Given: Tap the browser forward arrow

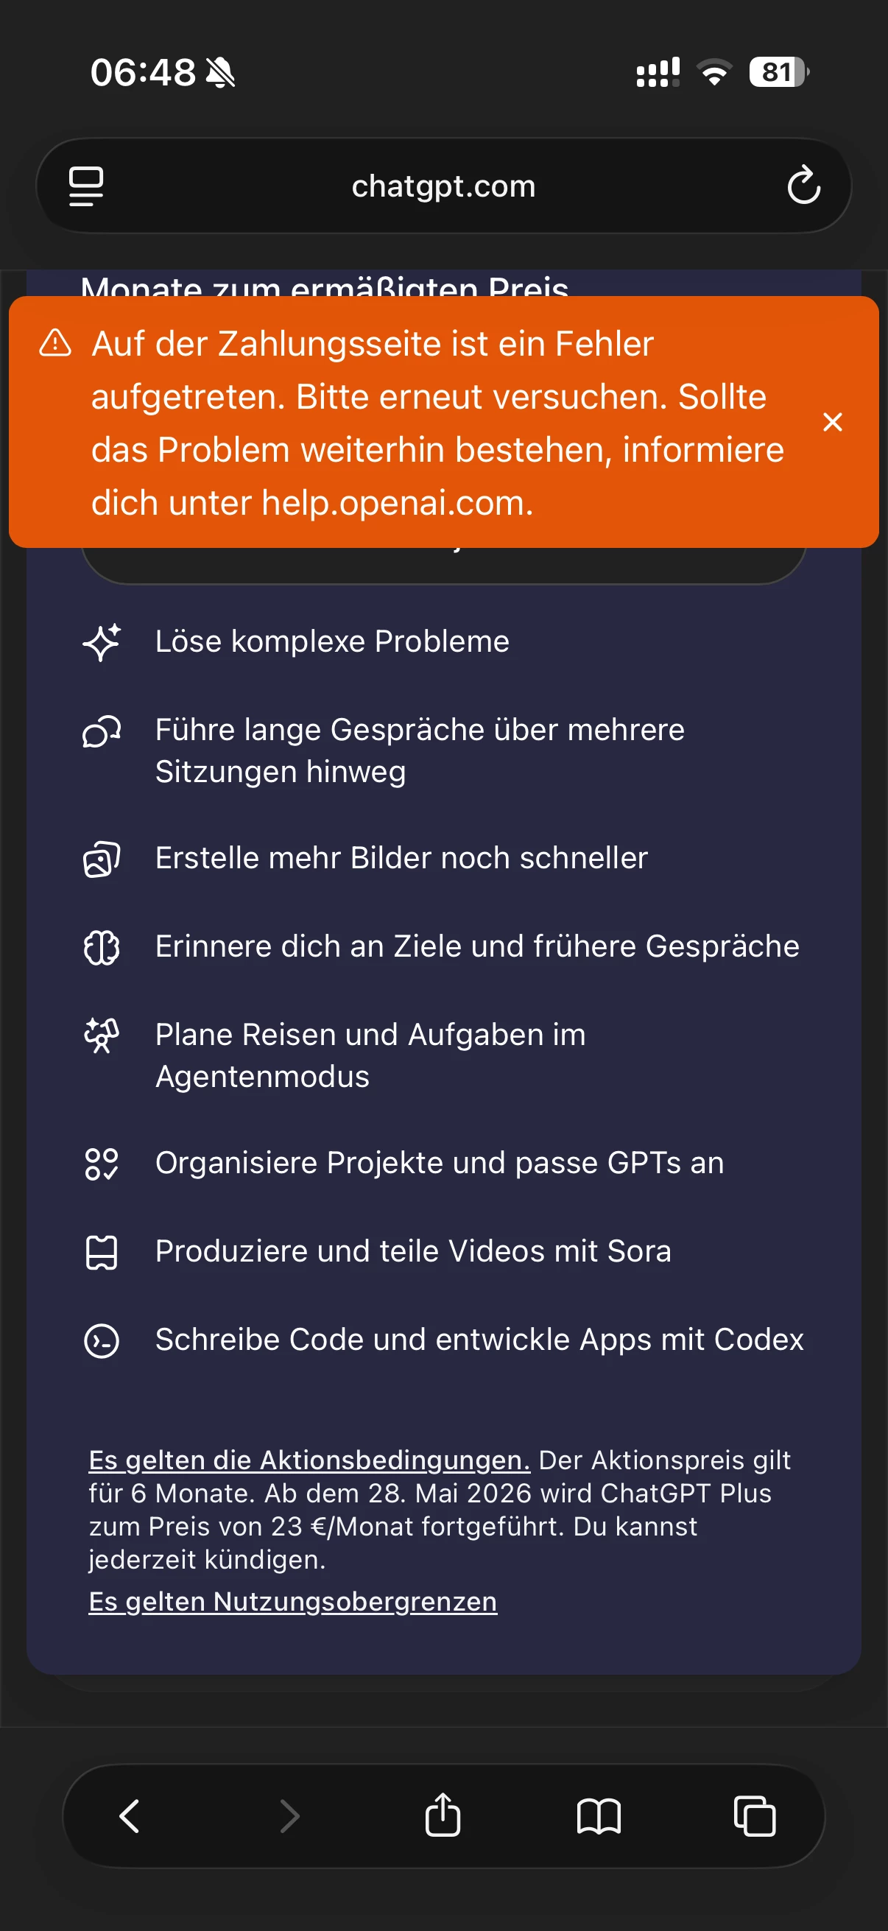Looking at the screenshot, I should coord(289,1815).
